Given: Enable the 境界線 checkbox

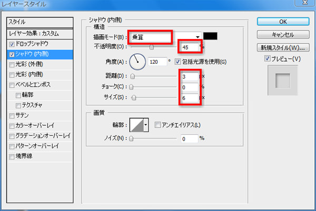Looking at the screenshot, I should point(12,156).
